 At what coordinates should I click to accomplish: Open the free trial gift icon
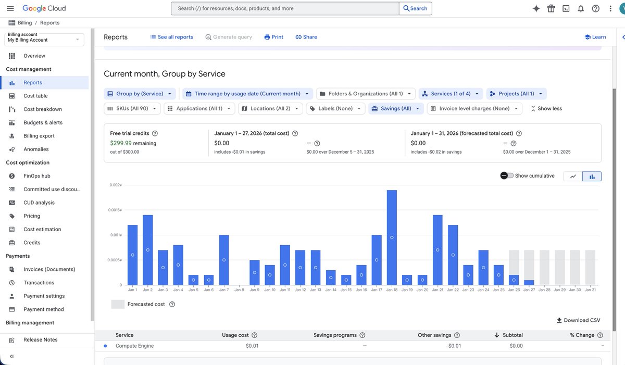551,8
